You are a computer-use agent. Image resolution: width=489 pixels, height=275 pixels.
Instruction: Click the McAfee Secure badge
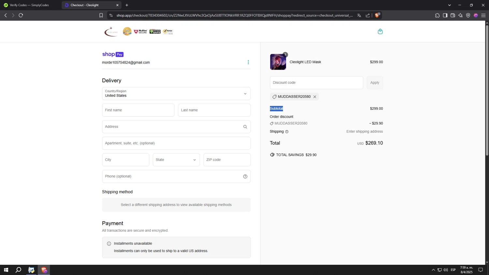click(141, 31)
